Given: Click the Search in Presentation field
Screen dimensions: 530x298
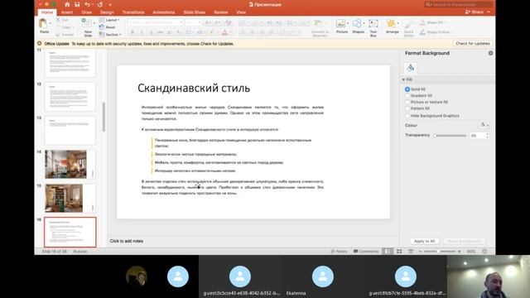Looking at the screenshot, I should coord(458,4).
